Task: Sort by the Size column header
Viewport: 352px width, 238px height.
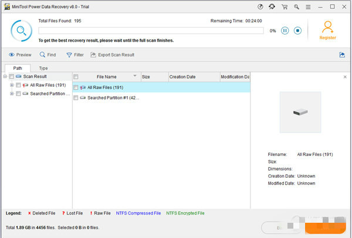Action: click(x=154, y=77)
